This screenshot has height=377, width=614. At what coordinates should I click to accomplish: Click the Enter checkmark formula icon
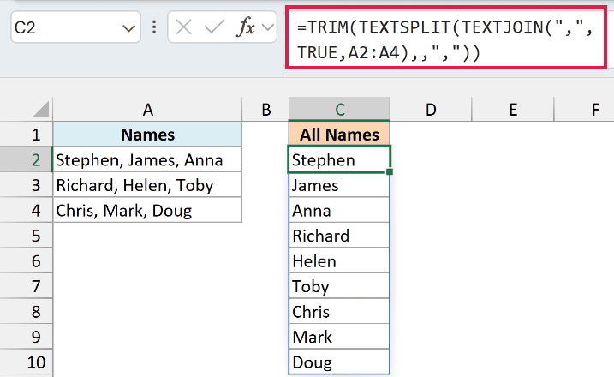click(214, 27)
